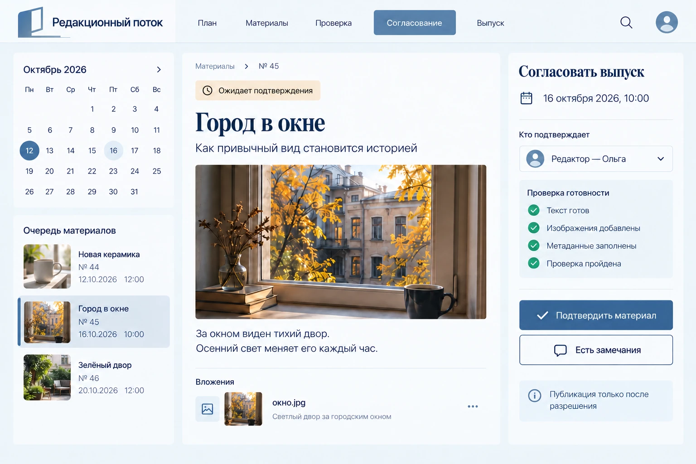Viewport: 696px width, 464px height.
Task: Click Публикация только после разрешения notice
Action: tap(596, 401)
